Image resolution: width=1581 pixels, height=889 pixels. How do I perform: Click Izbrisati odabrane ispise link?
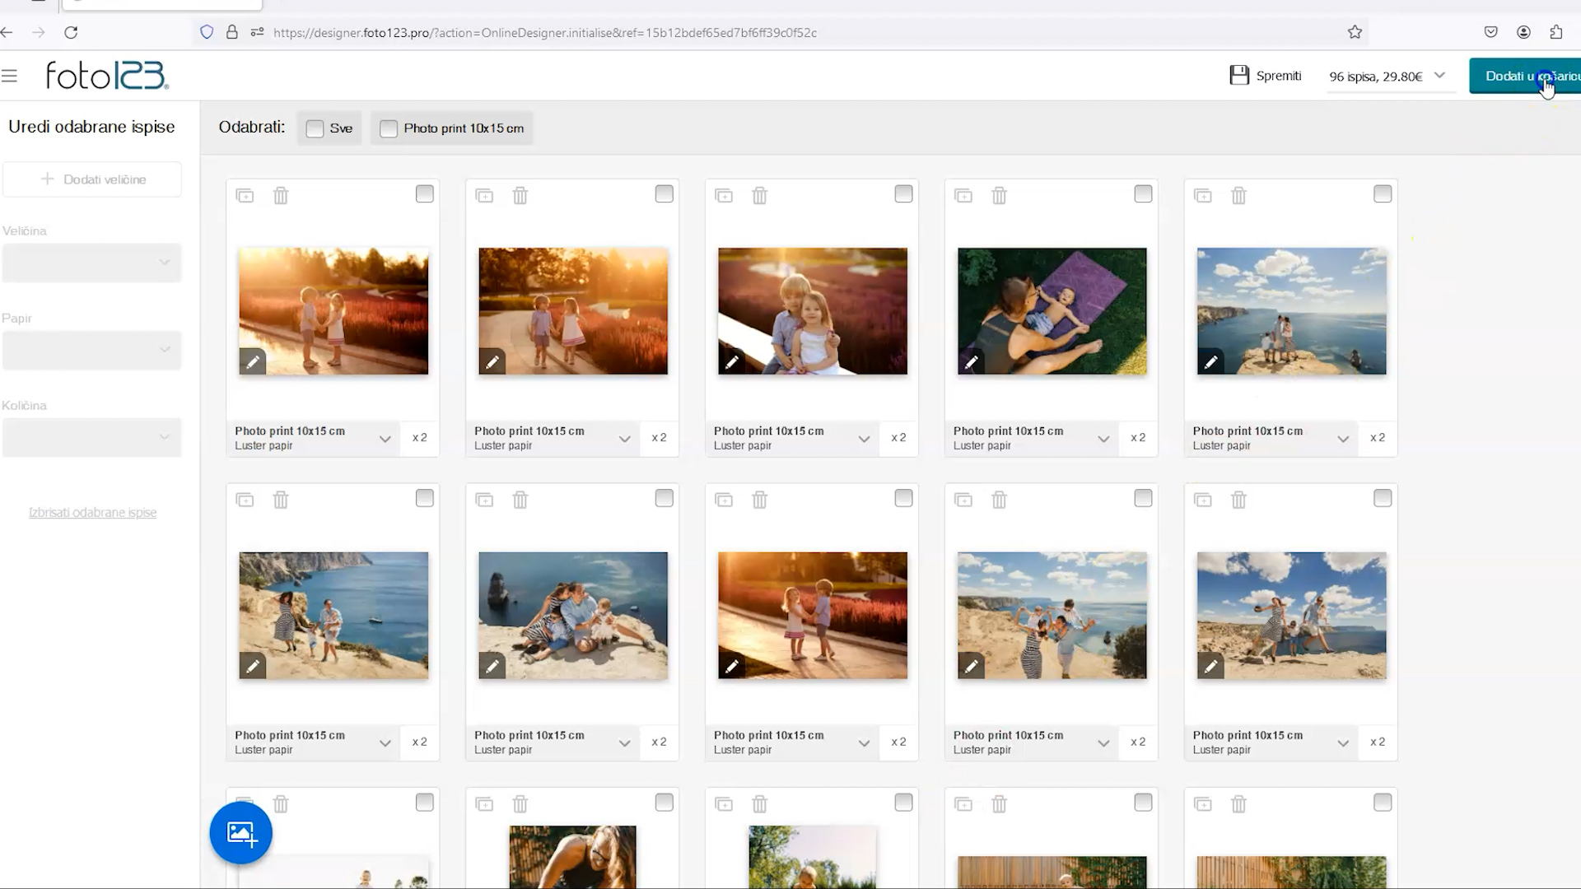point(92,513)
